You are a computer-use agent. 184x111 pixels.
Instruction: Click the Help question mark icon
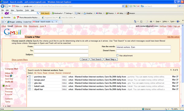178,21
